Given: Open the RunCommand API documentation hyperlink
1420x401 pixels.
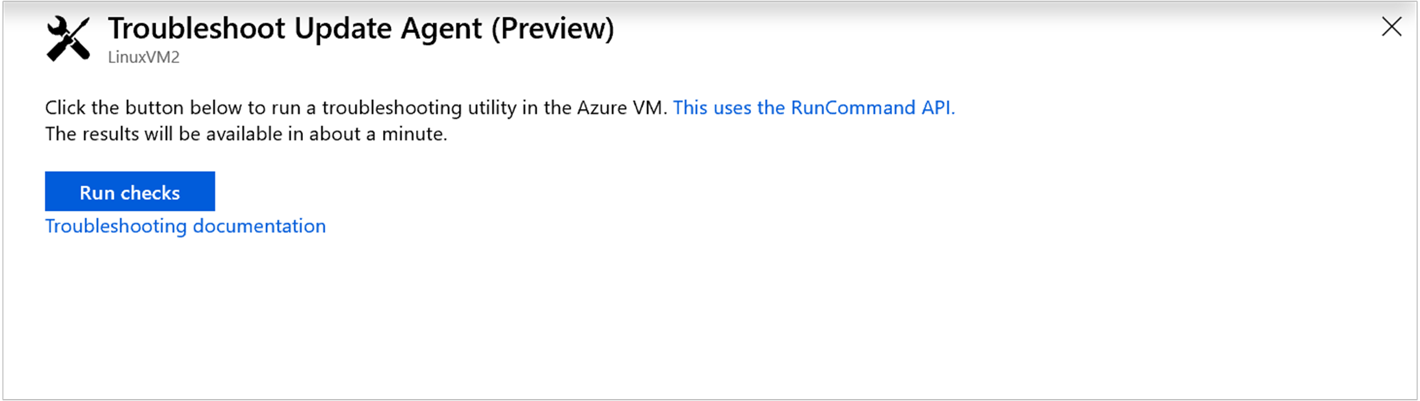Looking at the screenshot, I should coord(813,108).
